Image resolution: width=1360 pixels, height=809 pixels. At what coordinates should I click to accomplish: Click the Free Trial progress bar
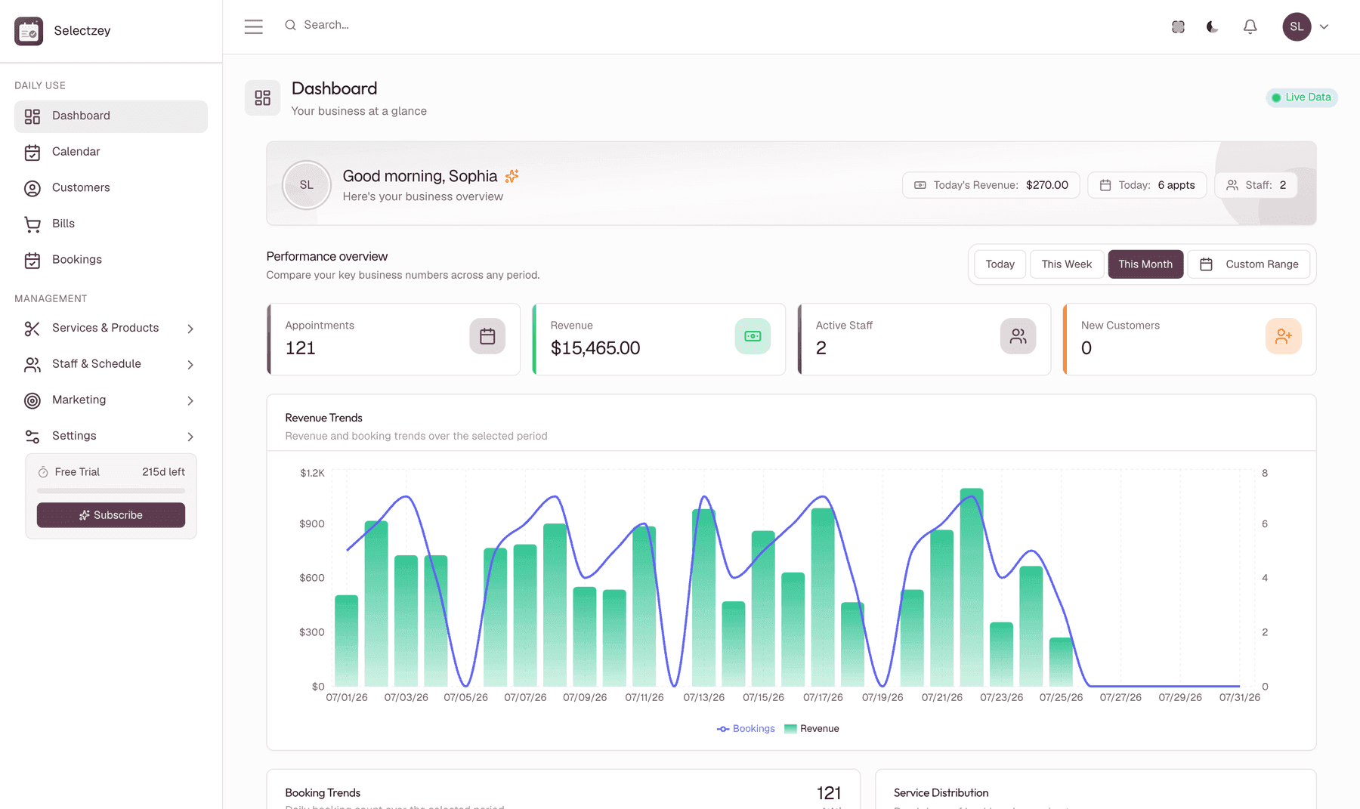(111, 491)
